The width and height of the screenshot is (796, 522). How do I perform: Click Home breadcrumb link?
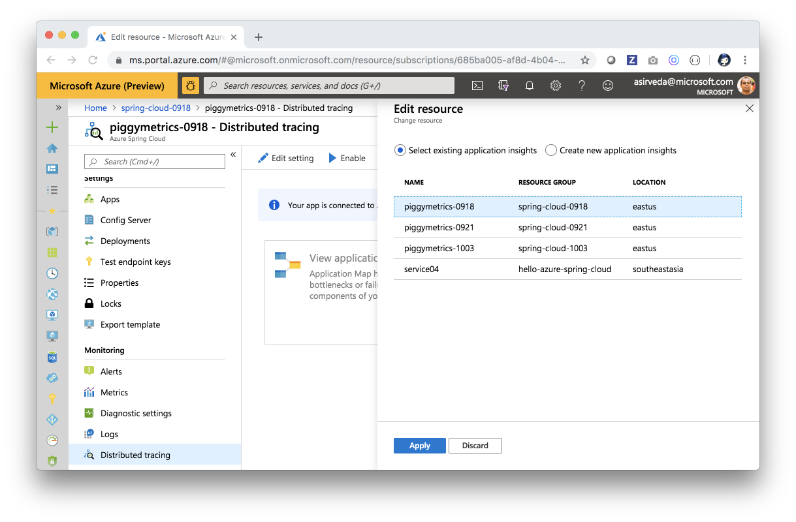tap(95, 108)
